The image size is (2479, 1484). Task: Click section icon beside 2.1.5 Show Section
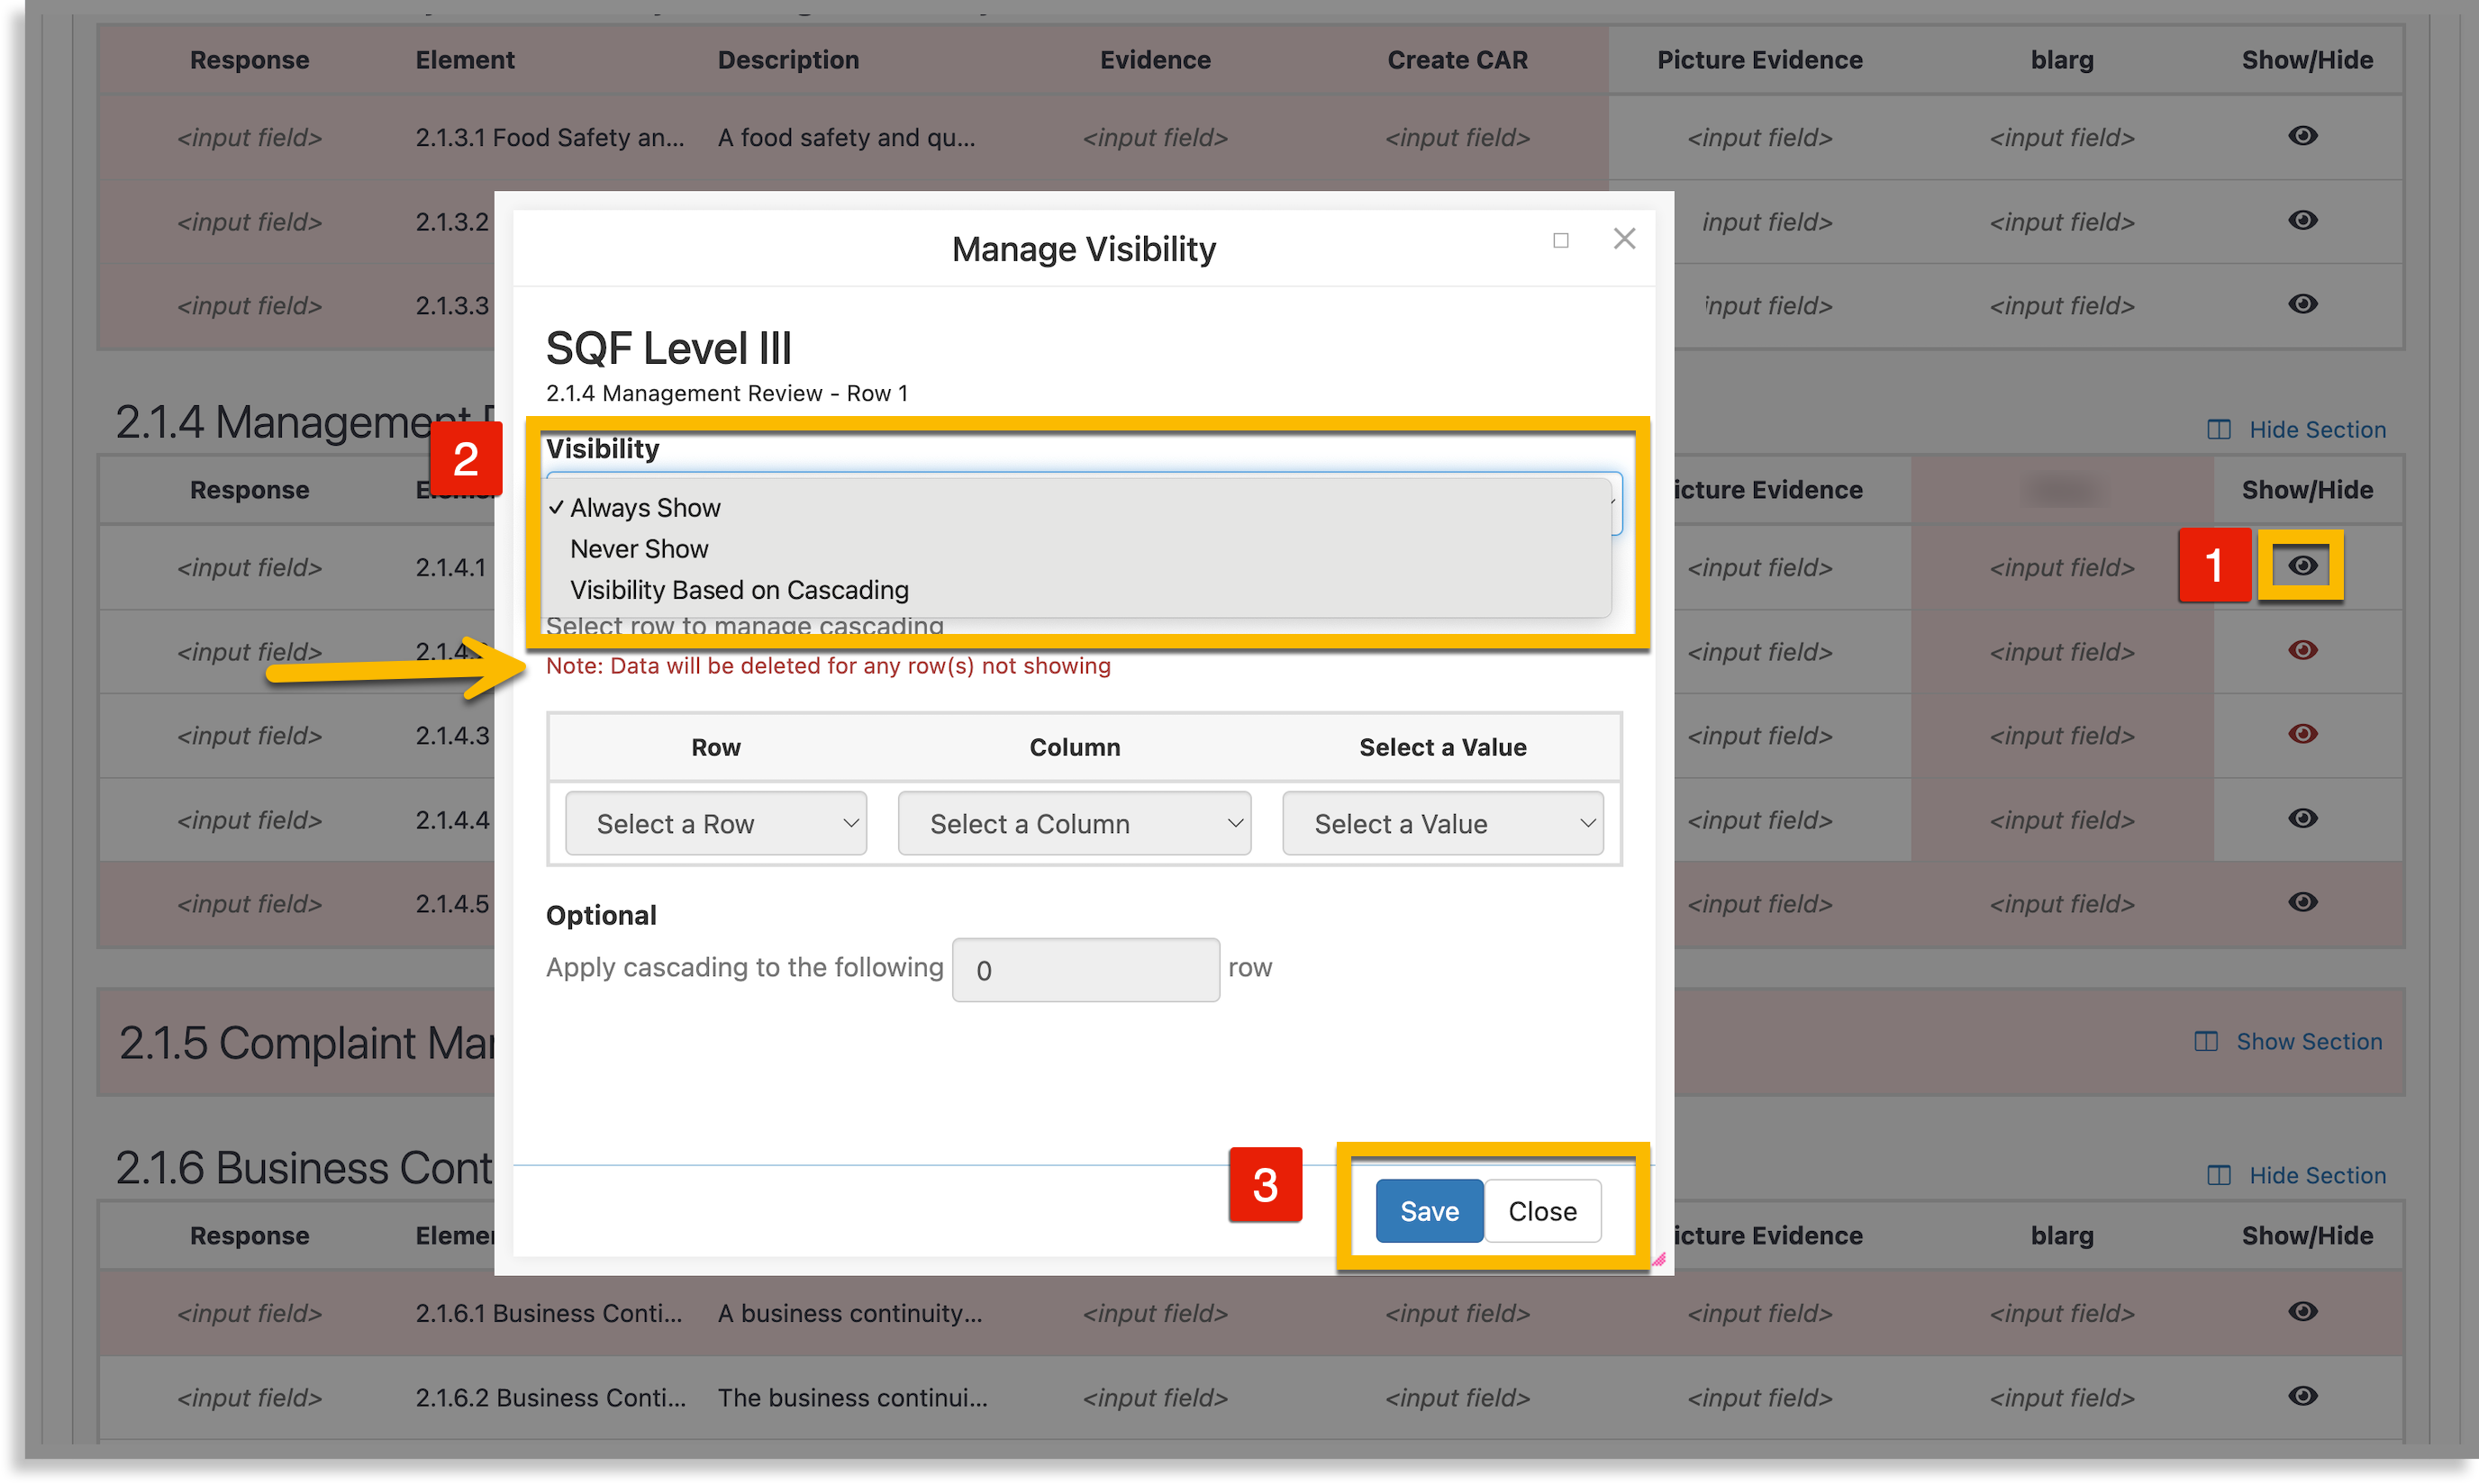[2205, 1042]
